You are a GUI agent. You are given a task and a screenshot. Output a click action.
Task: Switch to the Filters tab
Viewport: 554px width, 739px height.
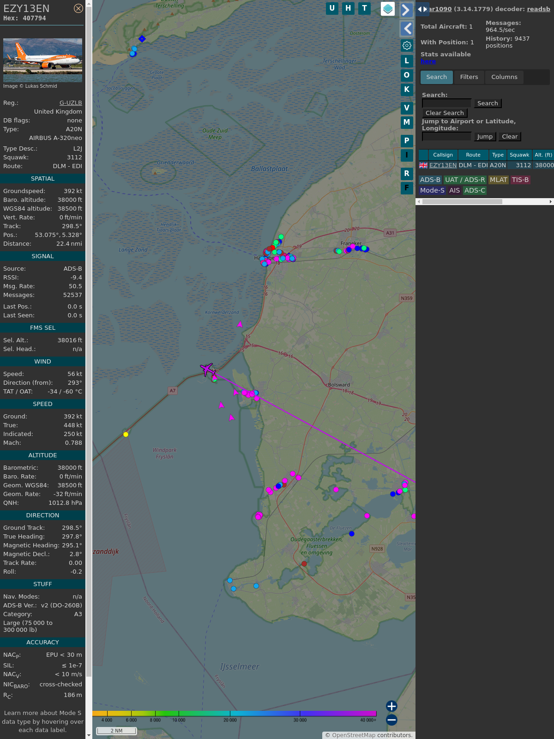469,77
